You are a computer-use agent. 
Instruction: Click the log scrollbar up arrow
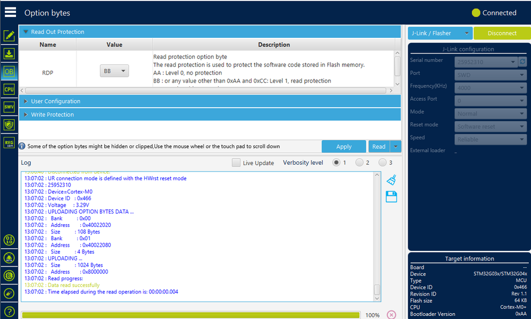377,175
